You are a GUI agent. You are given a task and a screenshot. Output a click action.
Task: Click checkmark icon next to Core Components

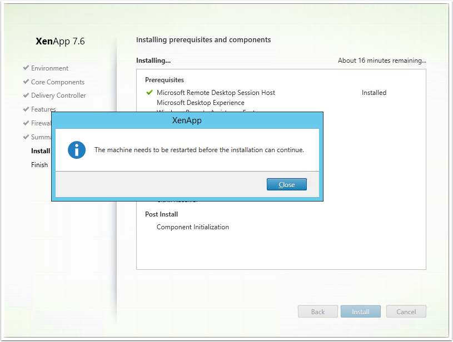pos(26,82)
